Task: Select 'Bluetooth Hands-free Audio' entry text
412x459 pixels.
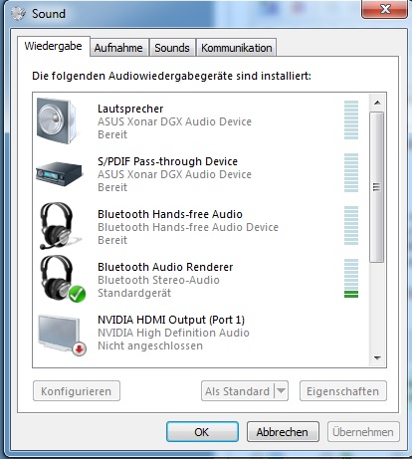Action: (x=170, y=214)
